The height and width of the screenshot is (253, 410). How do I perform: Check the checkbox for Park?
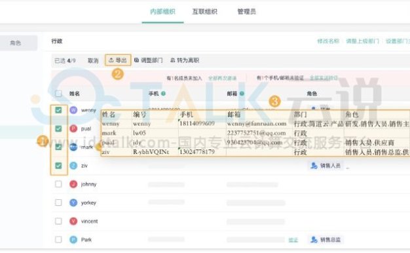click(x=58, y=239)
